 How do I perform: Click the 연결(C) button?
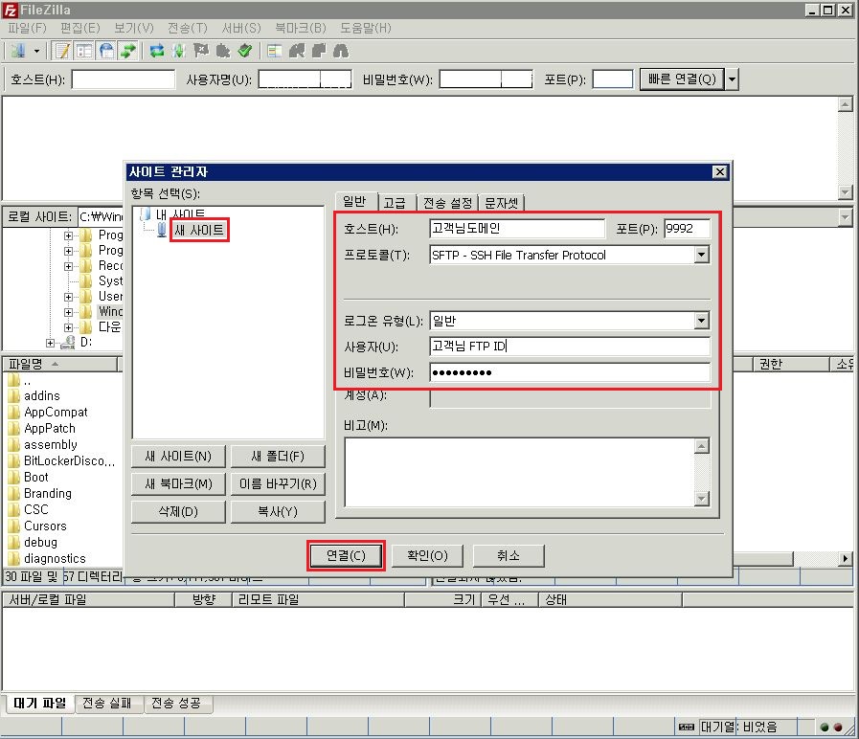pos(346,556)
